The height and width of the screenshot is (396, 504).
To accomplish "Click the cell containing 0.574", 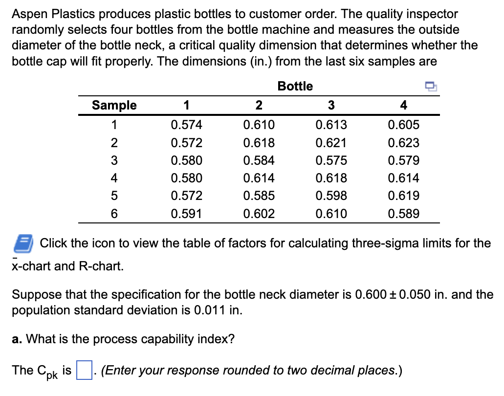I will (x=186, y=125).
